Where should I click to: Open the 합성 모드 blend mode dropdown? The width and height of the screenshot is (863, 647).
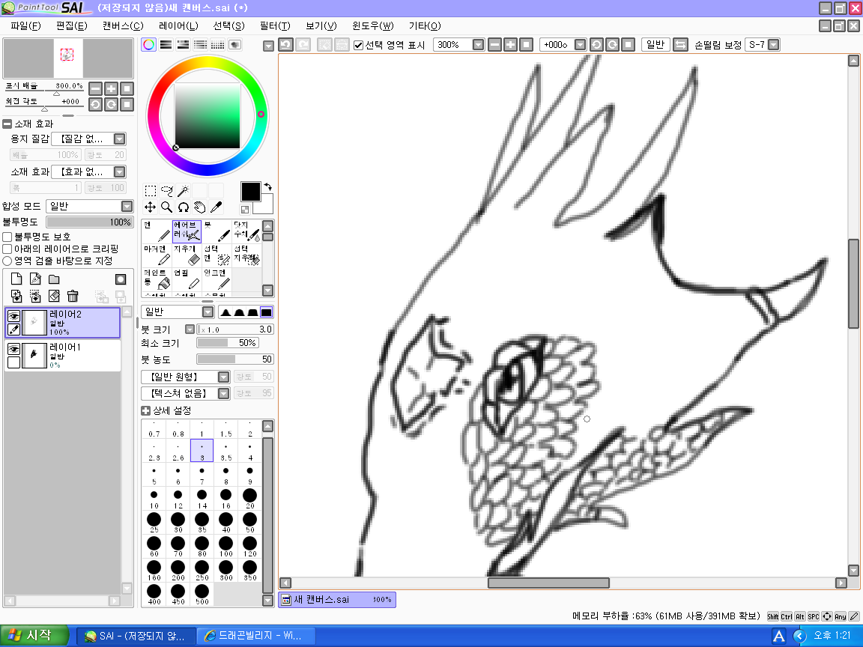pos(127,207)
